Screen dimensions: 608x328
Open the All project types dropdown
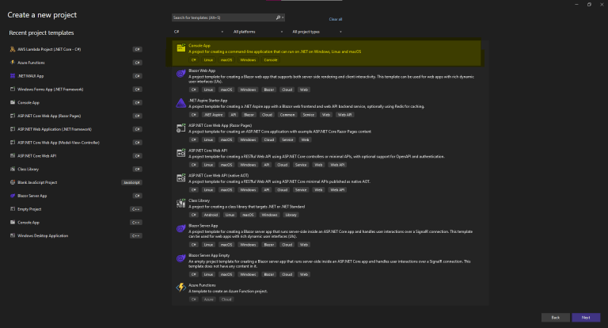316,32
